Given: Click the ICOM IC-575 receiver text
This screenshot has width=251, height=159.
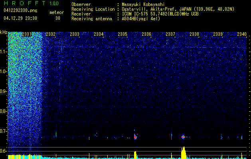Looking at the screenshot, I should [x=160, y=14].
